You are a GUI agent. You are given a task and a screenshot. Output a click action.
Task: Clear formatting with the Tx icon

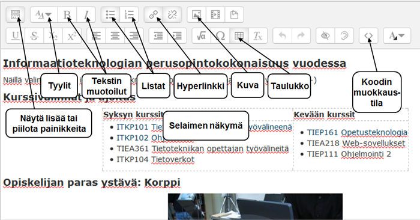point(258,35)
